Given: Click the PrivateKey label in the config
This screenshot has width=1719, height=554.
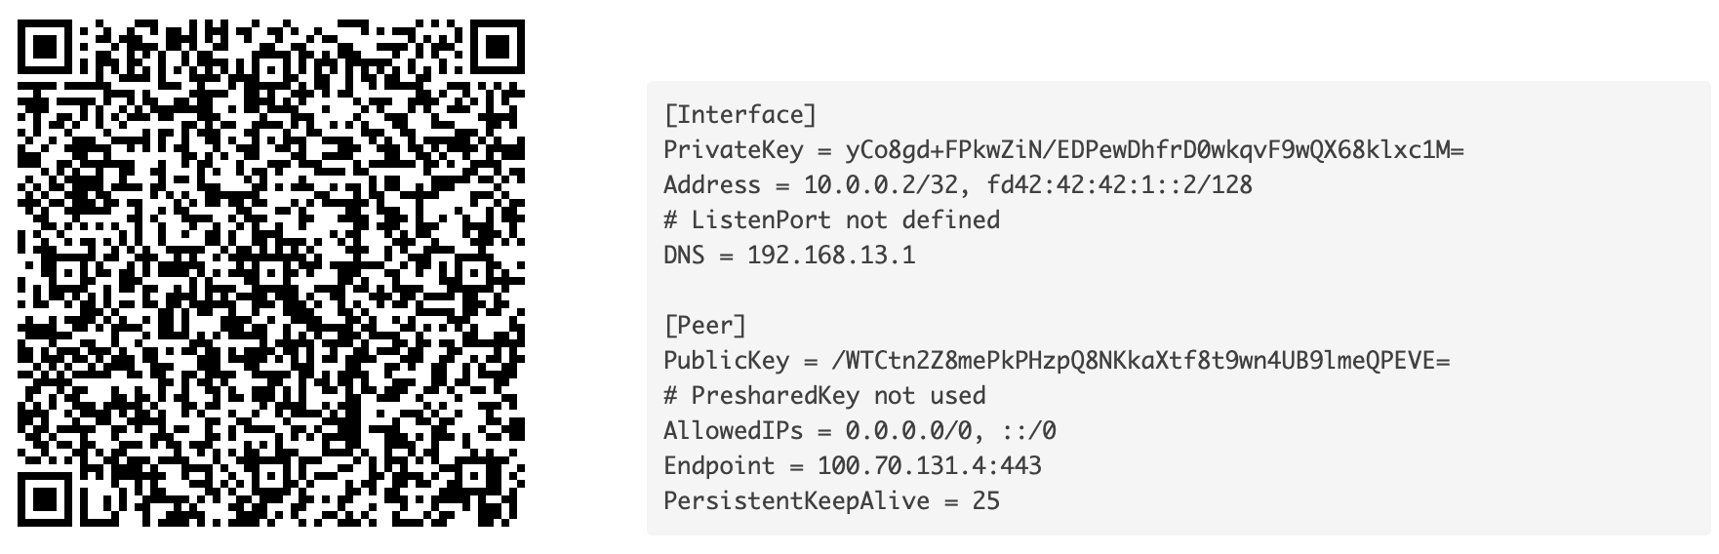Looking at the screenshot, I should (x=733, y=150).
